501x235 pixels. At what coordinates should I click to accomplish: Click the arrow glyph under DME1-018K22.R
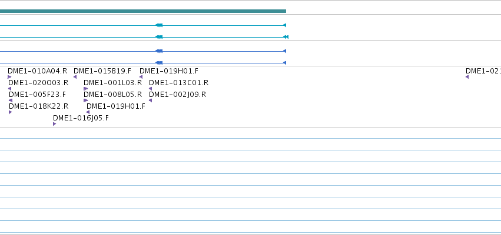[11, 112]
